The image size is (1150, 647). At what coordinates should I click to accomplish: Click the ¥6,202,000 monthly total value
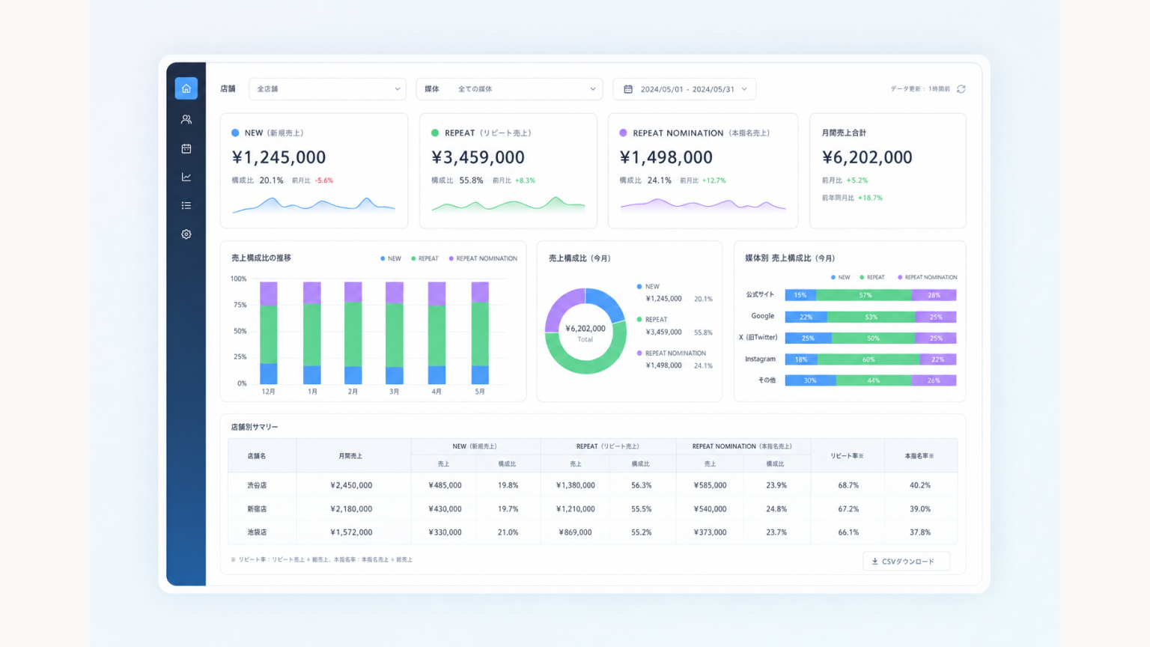(867, 157)
